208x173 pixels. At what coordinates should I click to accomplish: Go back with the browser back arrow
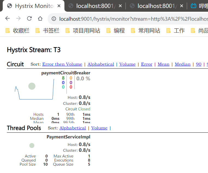[x=8, y=19]
